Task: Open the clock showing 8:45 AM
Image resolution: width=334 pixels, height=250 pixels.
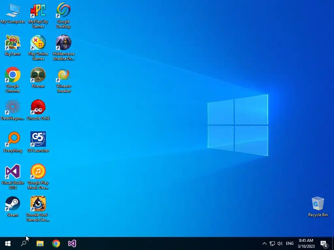Action: 306,243
